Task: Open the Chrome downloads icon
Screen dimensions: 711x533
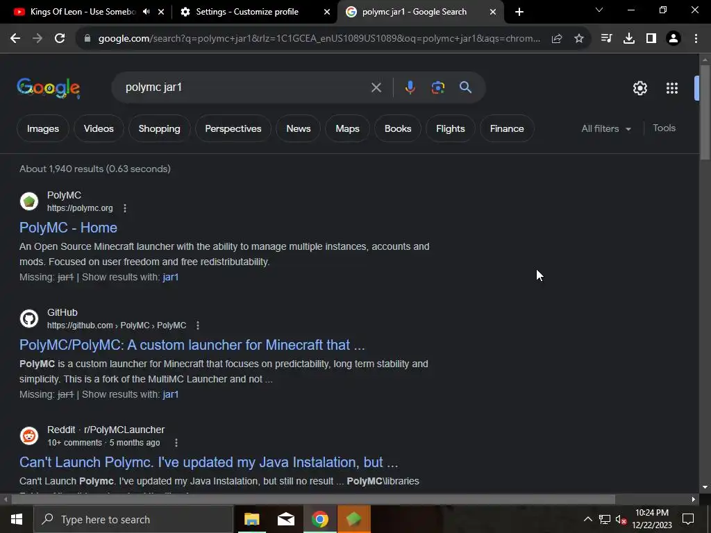Action: pos(629,39)
